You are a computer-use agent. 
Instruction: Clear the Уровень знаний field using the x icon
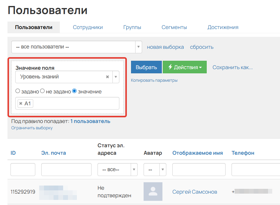tap(107, 77)
